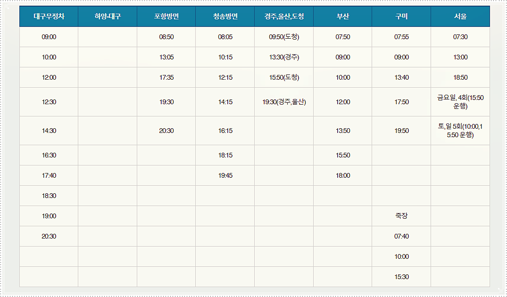Click the 금요일, 4회(15:50 운행) note

click(x=460, y=102)
